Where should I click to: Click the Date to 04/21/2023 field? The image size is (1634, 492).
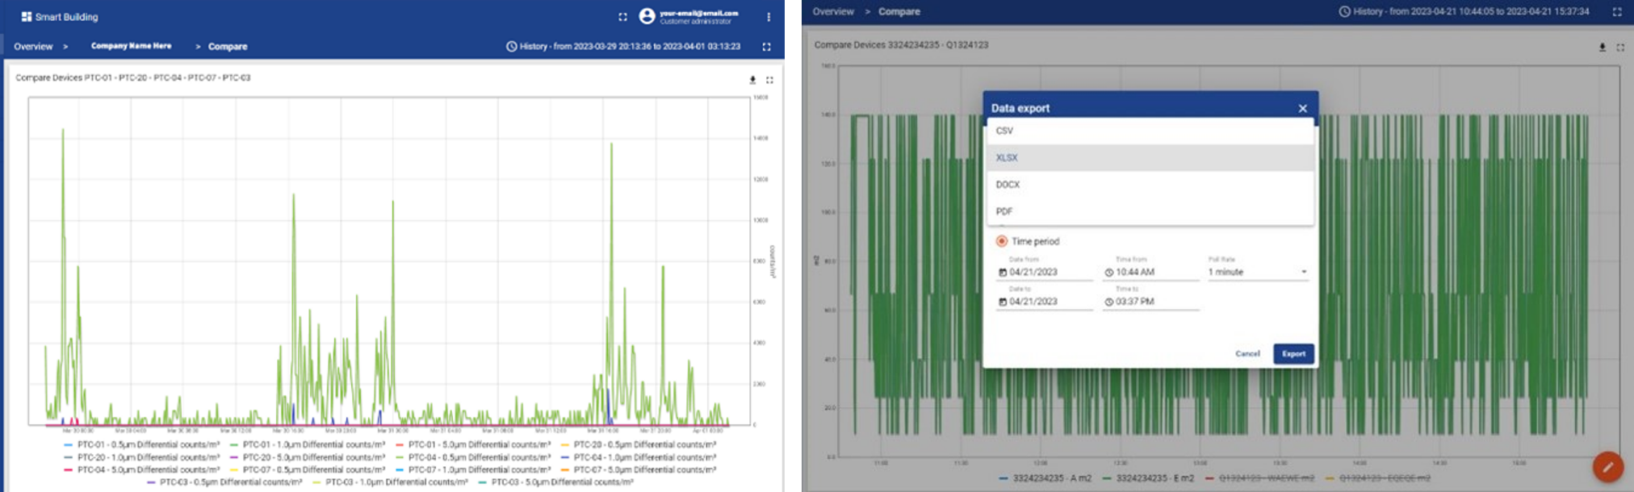(1045, 302)
